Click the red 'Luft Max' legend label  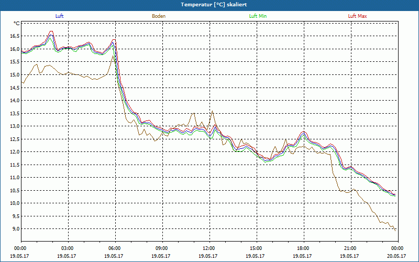pyautogui.click(x=357, y=16)
